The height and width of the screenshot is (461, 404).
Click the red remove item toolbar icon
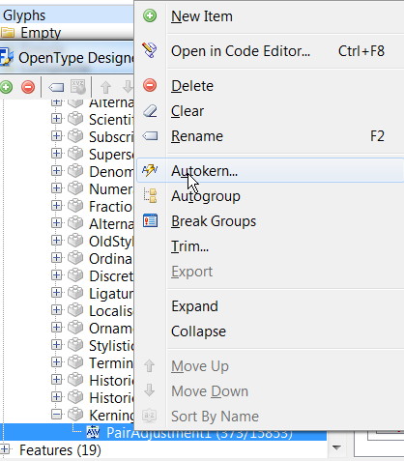28,87
